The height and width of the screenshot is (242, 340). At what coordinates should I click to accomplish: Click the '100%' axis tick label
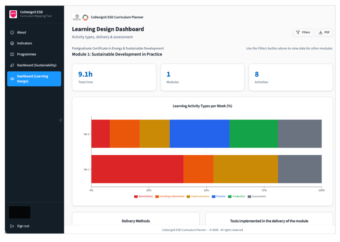click(x=321, y=191)
